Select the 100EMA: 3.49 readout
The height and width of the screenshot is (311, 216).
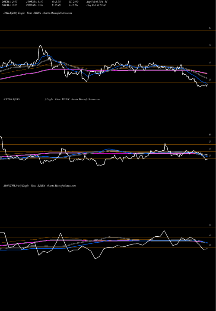click(35, 2)
